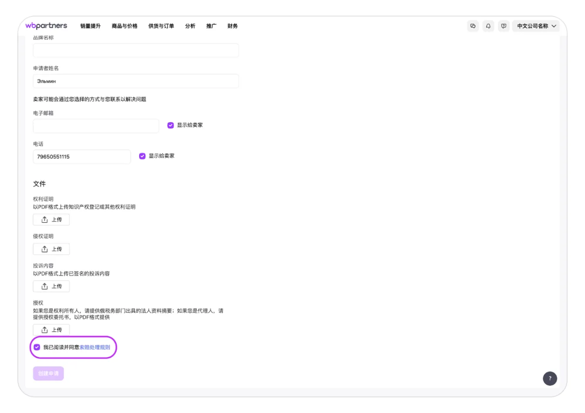
Task: Expand the 中文公司名称 company dropdown
Action: pos(536,26)
